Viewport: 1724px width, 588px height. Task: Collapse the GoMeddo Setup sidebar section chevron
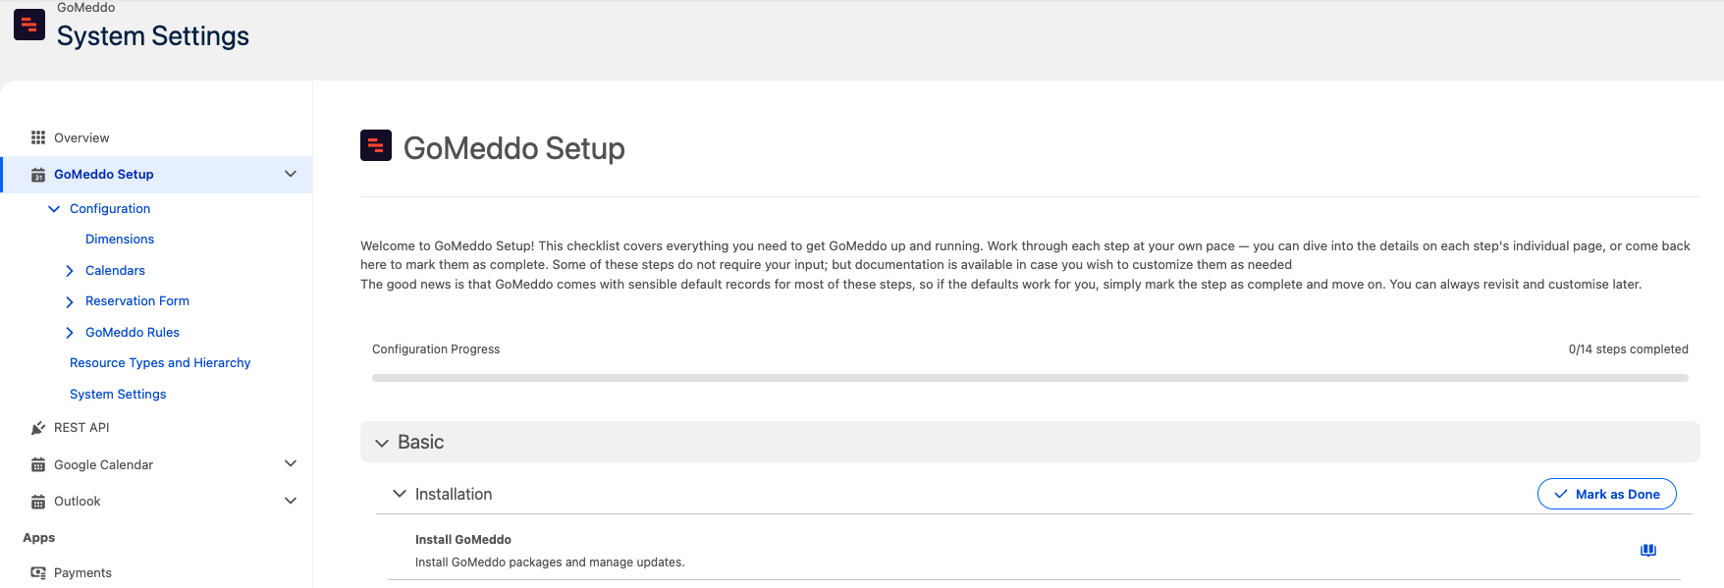(x=291, y=174)
